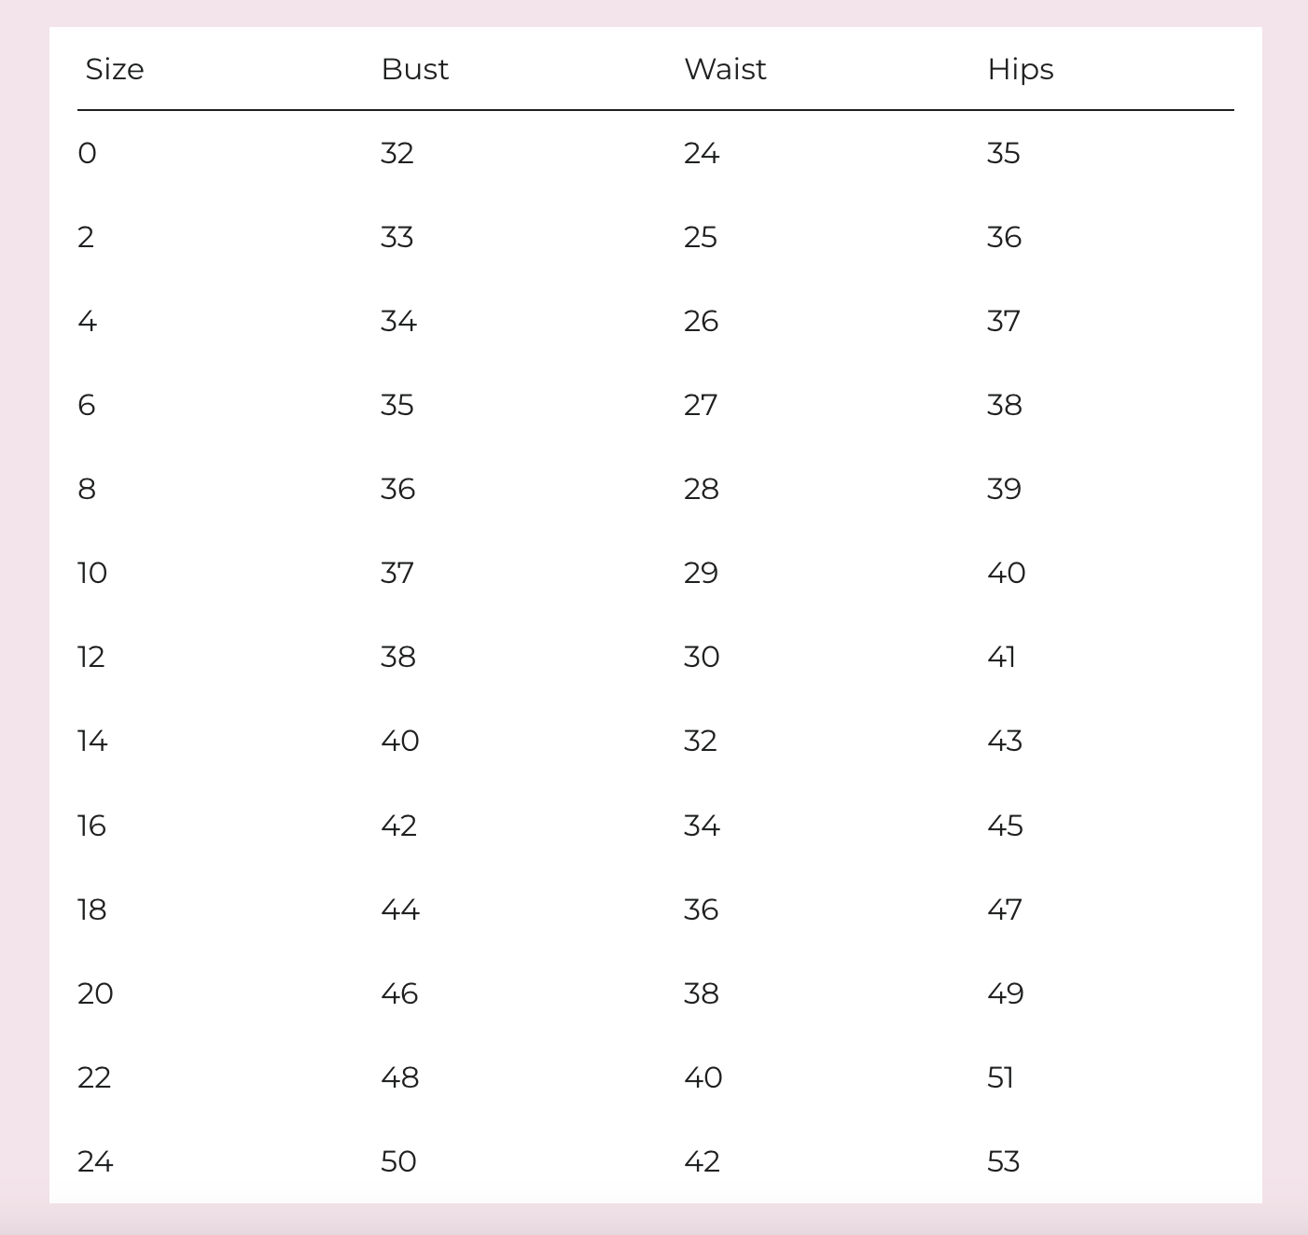This screenshot has height=1235, width=1308.
Task: Click hips value 41 for size 12
Action: pyautogui.click(x=1001, y=657)
